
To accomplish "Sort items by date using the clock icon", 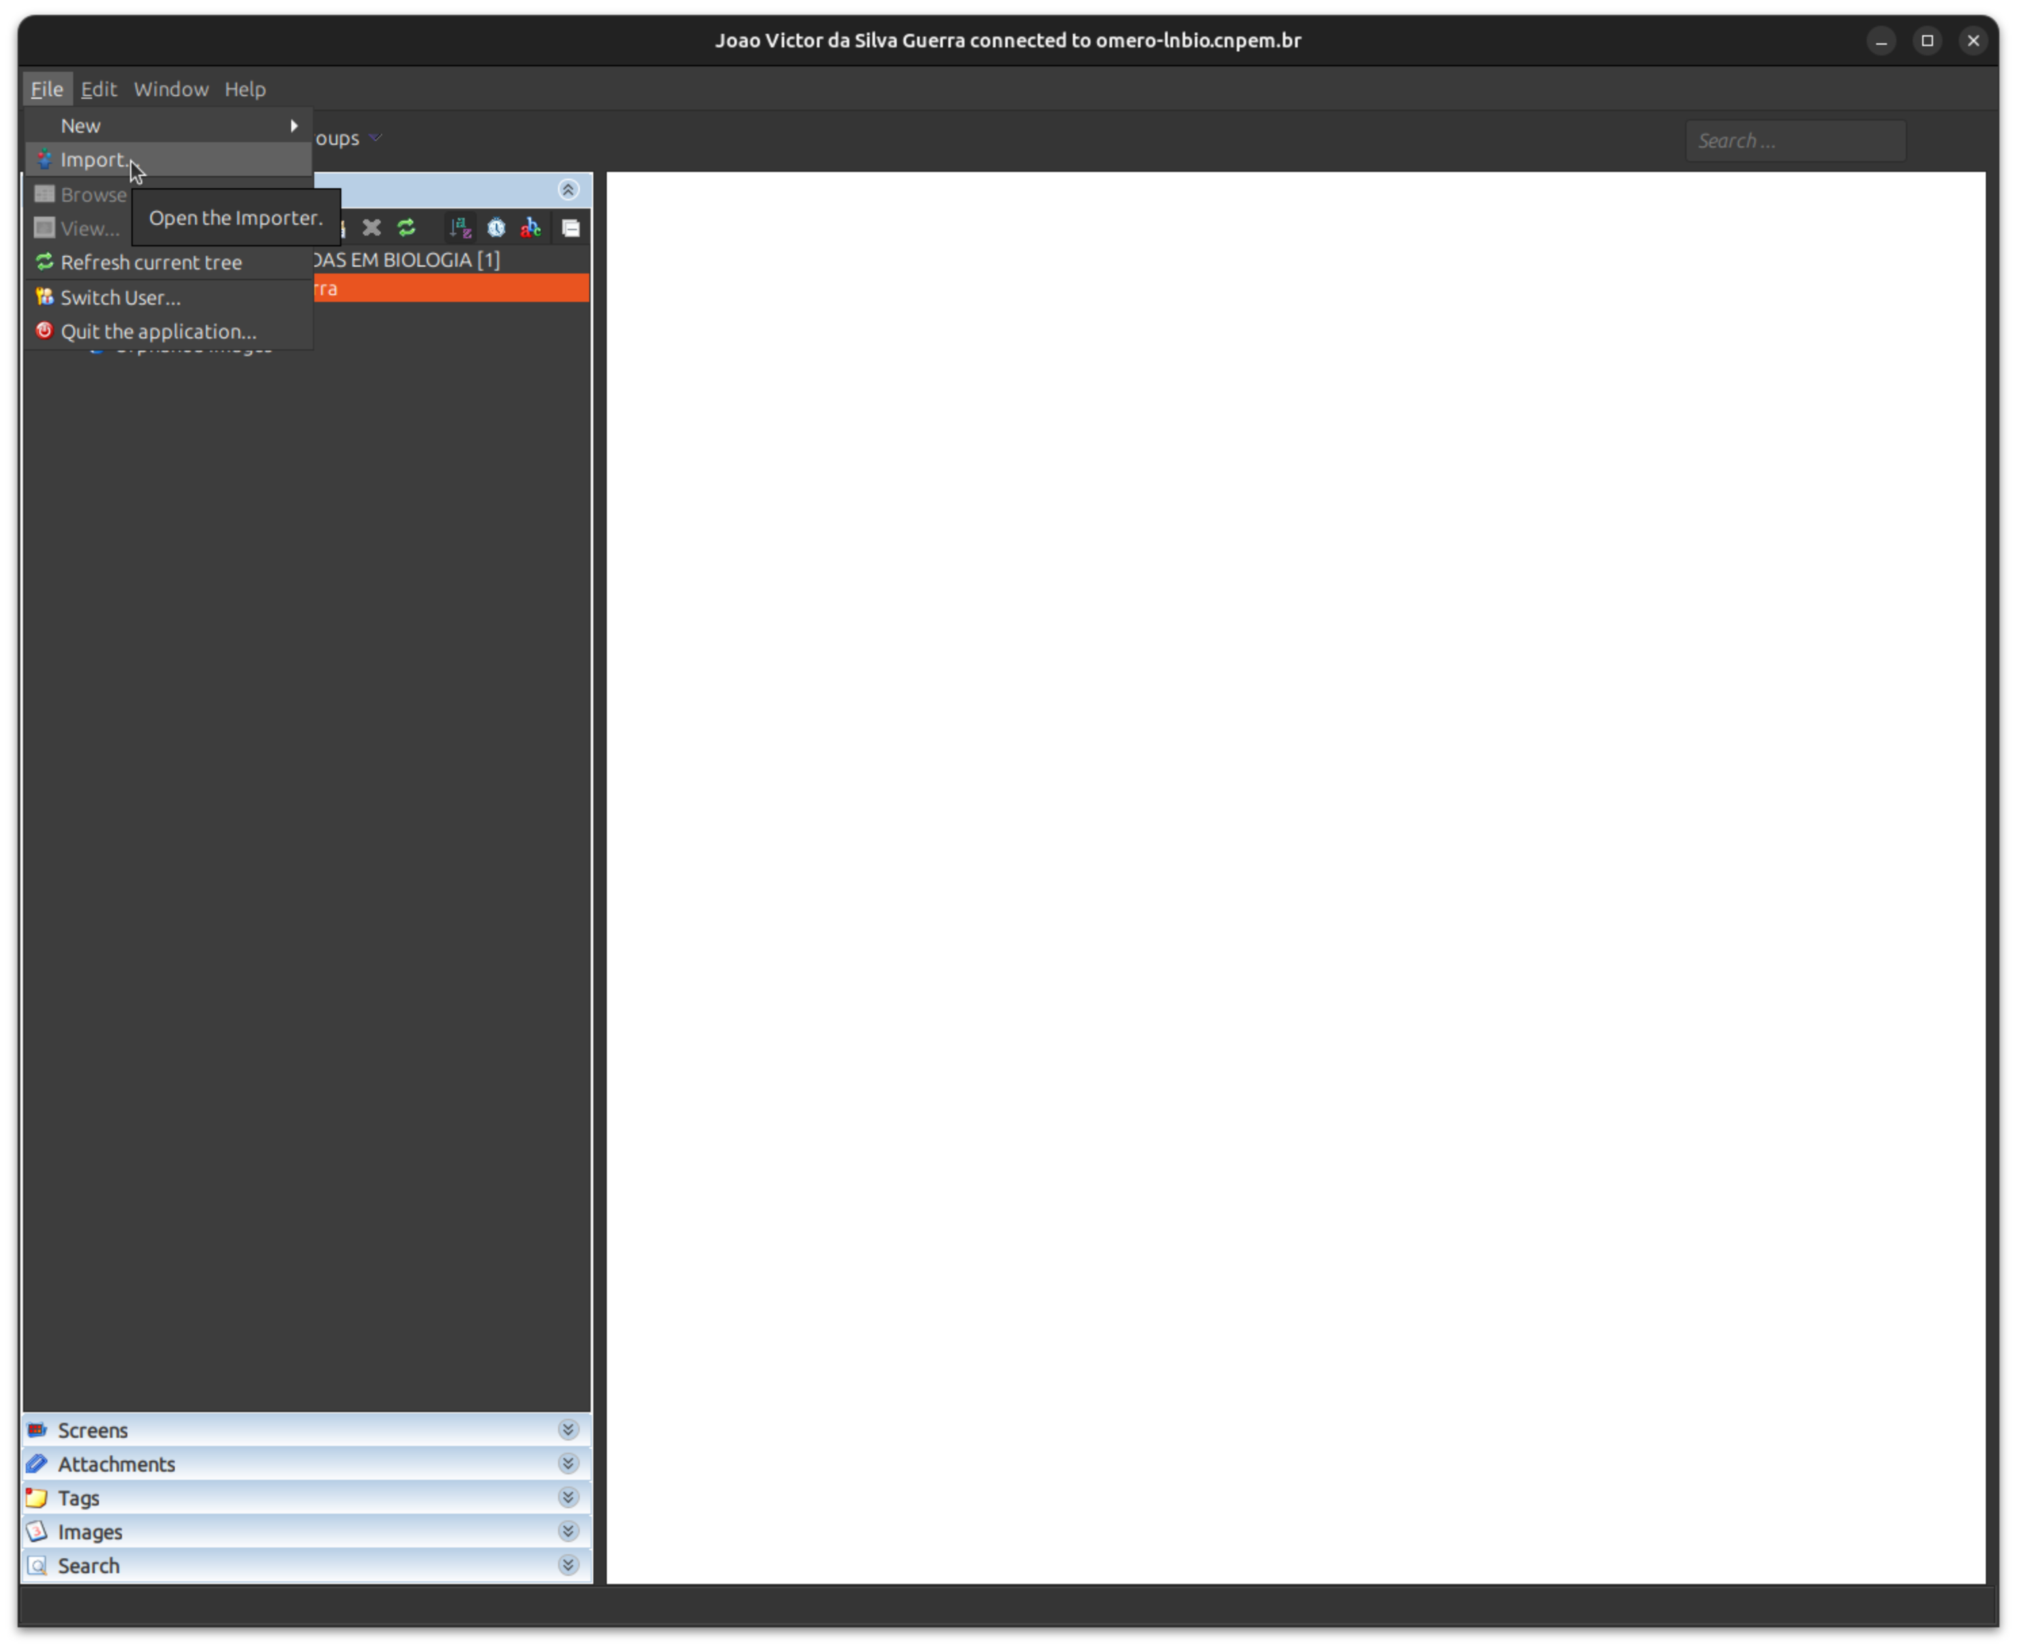I will click(x=496, y=228).
